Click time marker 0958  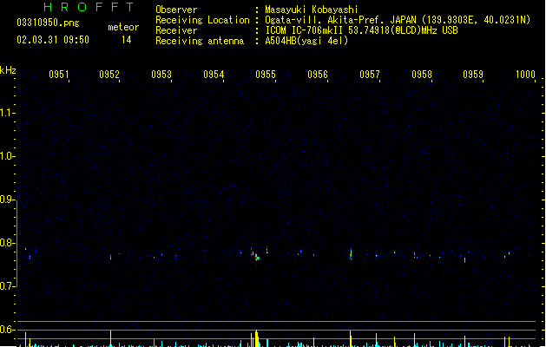(x=422, y=75)
